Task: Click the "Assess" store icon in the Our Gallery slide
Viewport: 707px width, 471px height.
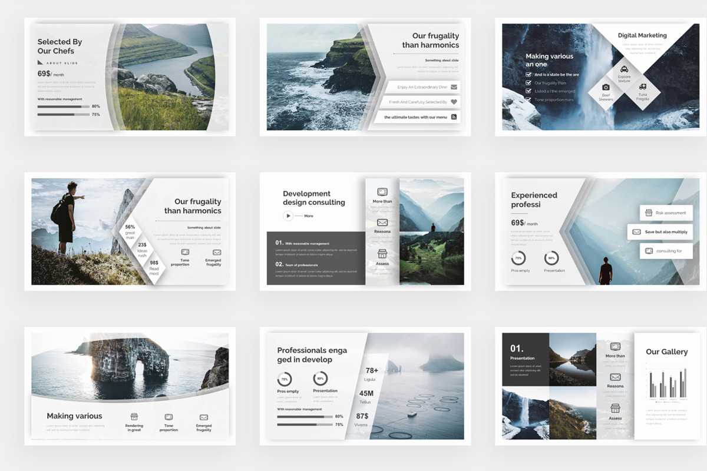Action: tap(615, 408)
